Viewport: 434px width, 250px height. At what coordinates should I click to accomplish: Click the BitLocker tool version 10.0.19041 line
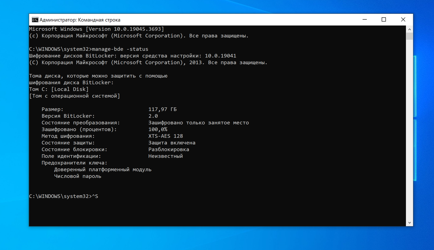click(133, 56)
